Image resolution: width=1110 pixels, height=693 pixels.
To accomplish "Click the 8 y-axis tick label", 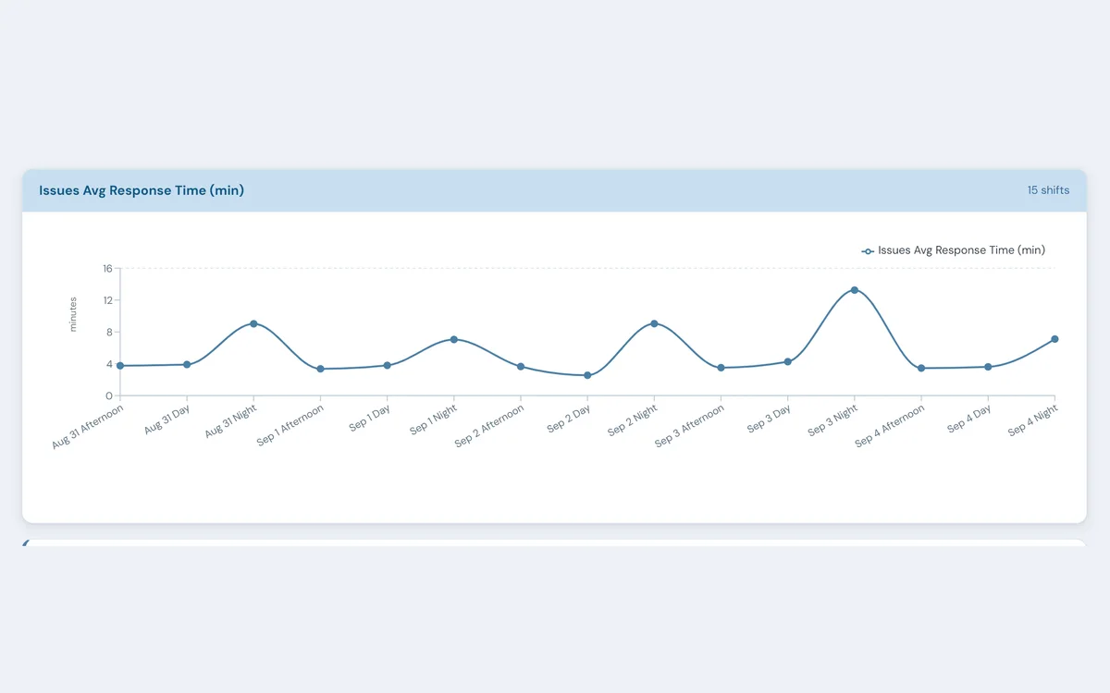I will coord(109,333).
